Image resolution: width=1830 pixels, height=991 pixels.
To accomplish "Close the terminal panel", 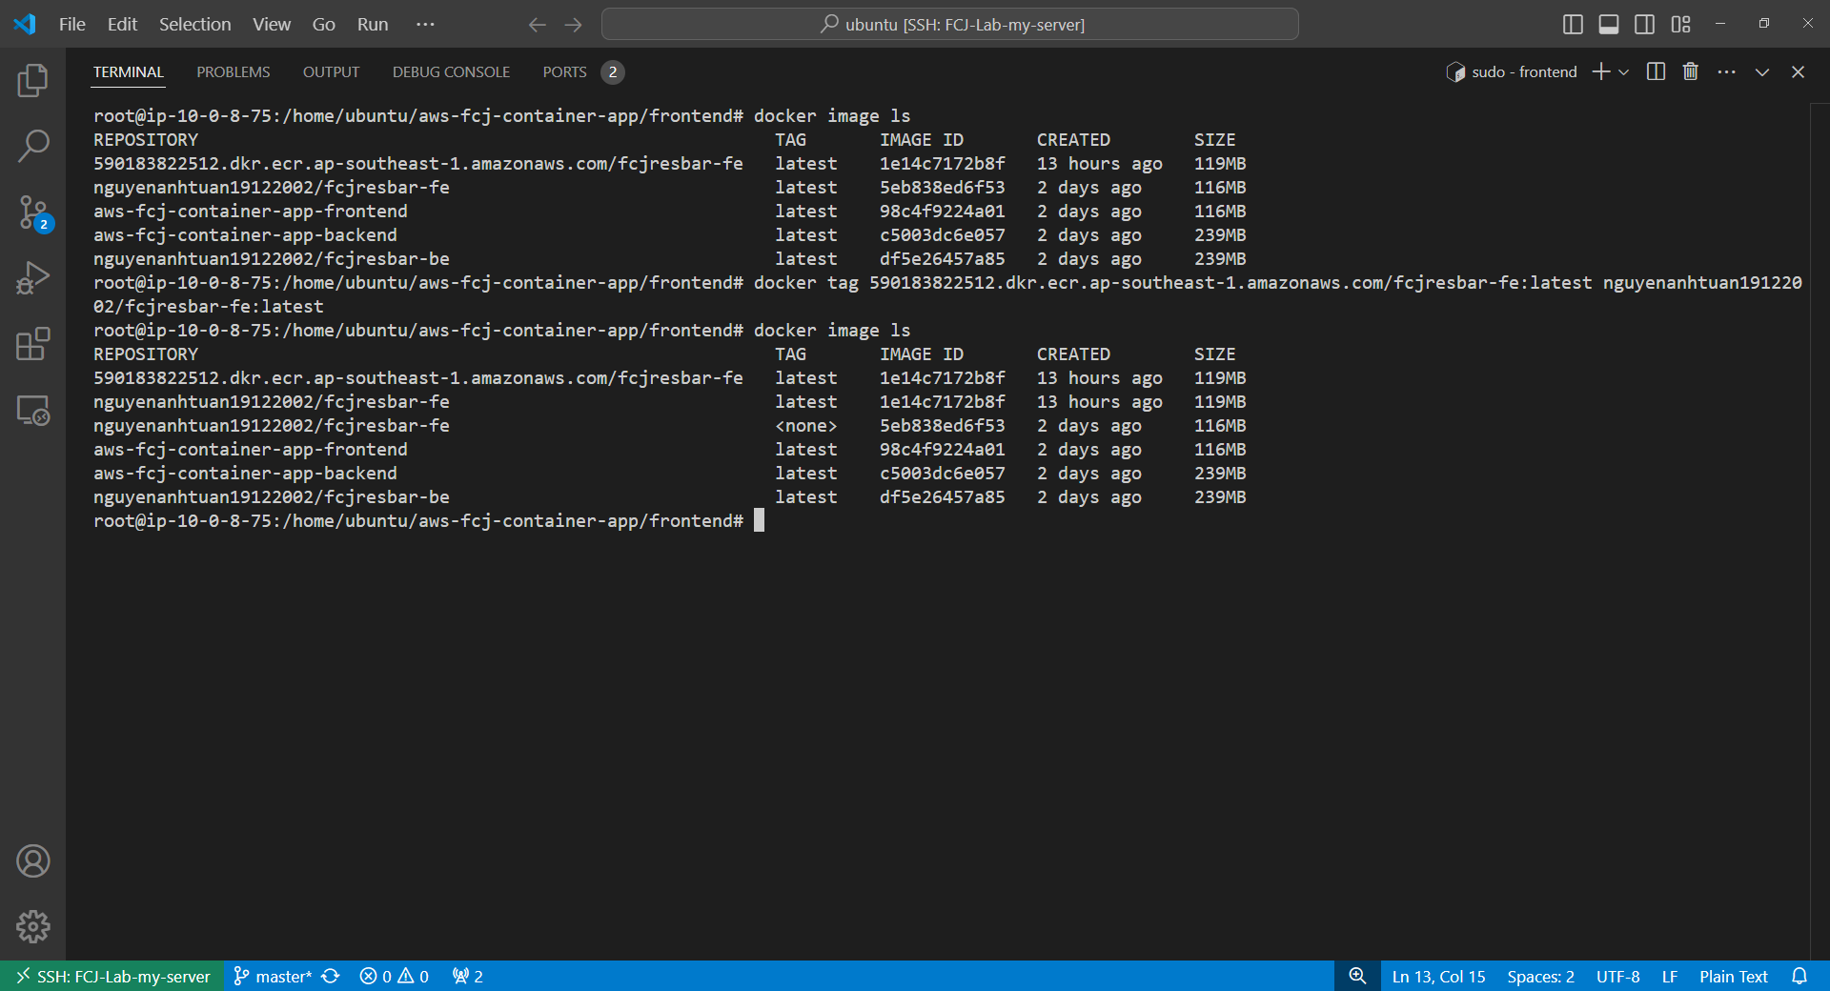I will (1798, 71).
